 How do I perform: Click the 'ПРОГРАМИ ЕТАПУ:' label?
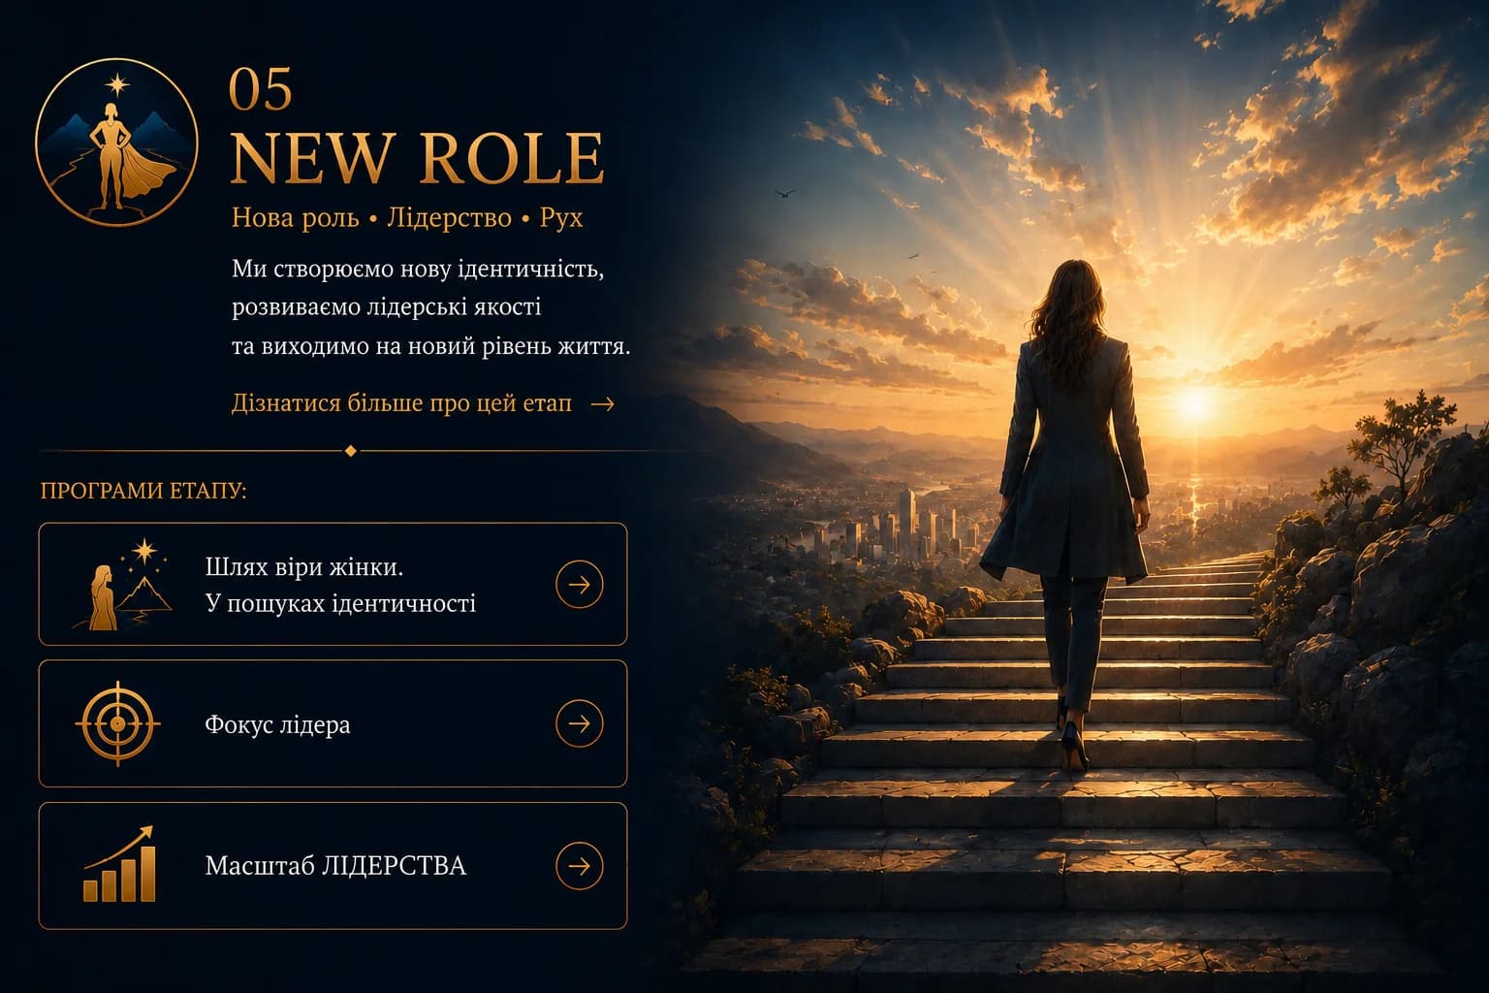143,491
